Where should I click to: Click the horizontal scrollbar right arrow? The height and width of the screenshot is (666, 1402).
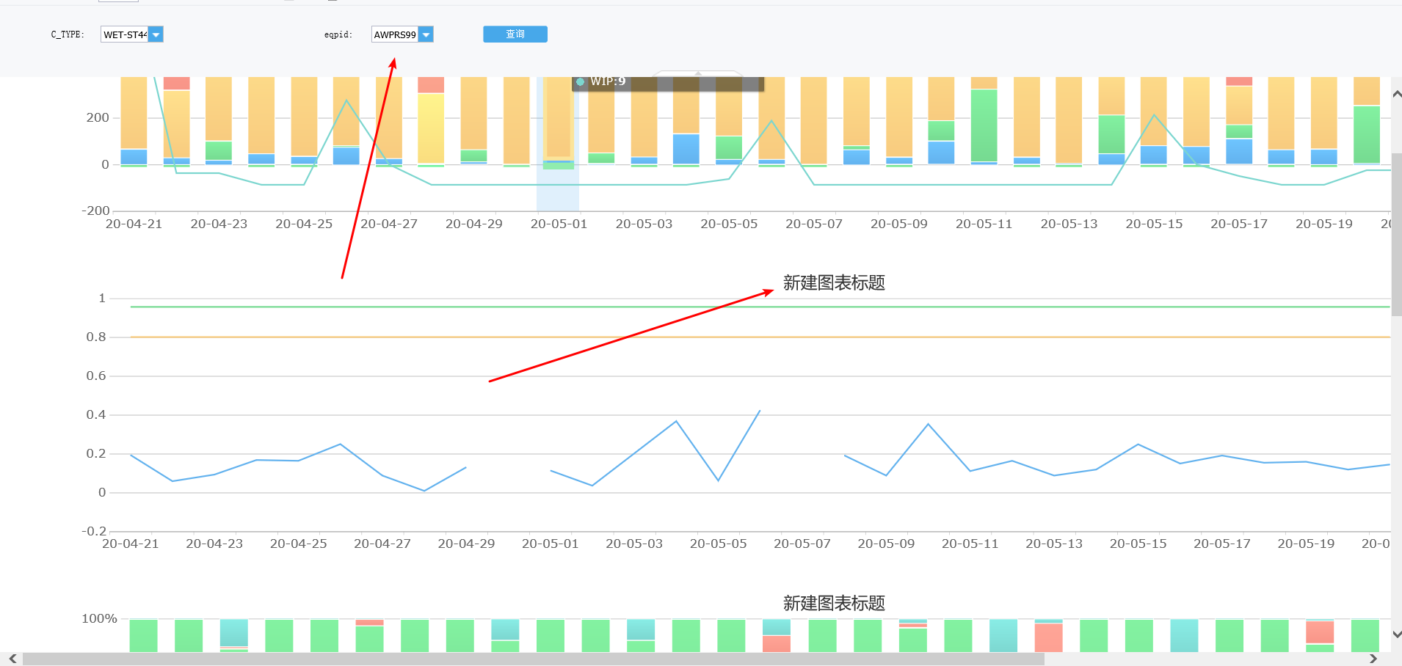click(1373, 659)
